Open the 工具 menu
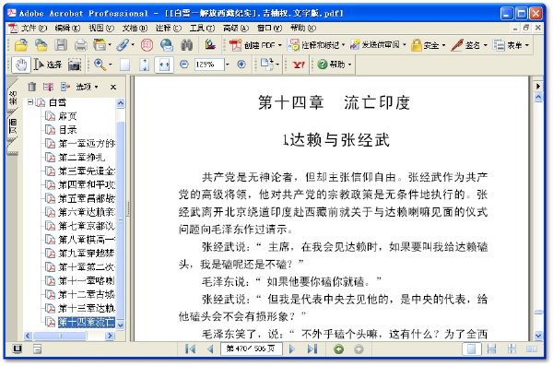This screenshot has height=366, width=553. point(202,28)
